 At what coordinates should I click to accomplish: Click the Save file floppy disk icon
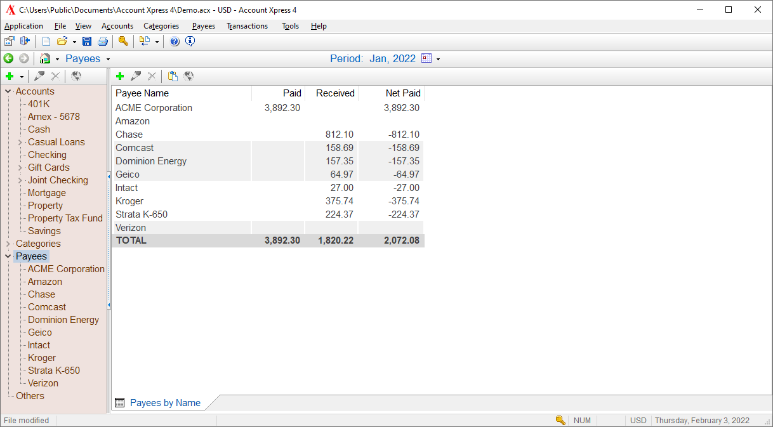pyautogui.click(x=87, y=42)
